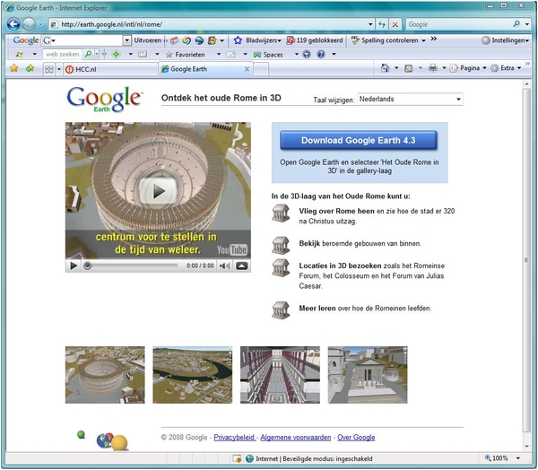Click the small play button in video controls
Screen dimensions: 538x470
point(74,265)
